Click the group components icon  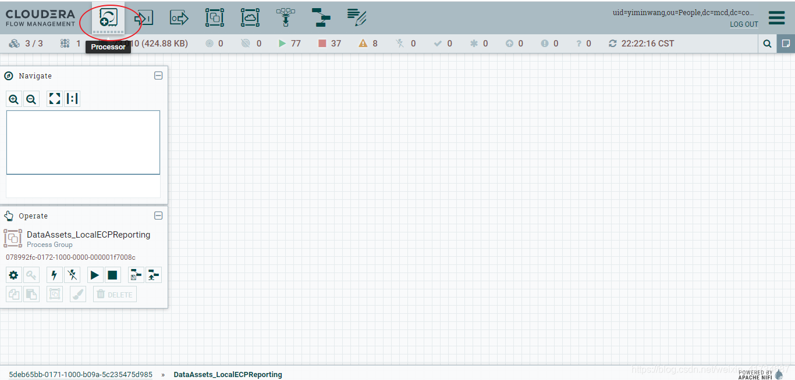[55, 294]
